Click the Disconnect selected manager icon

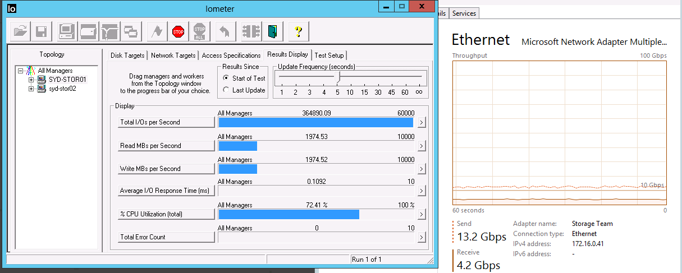pyautogui.click(x=251, y=31)
